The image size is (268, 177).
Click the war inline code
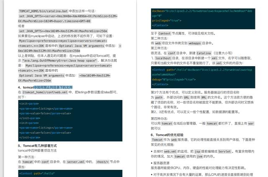(251, 123)
